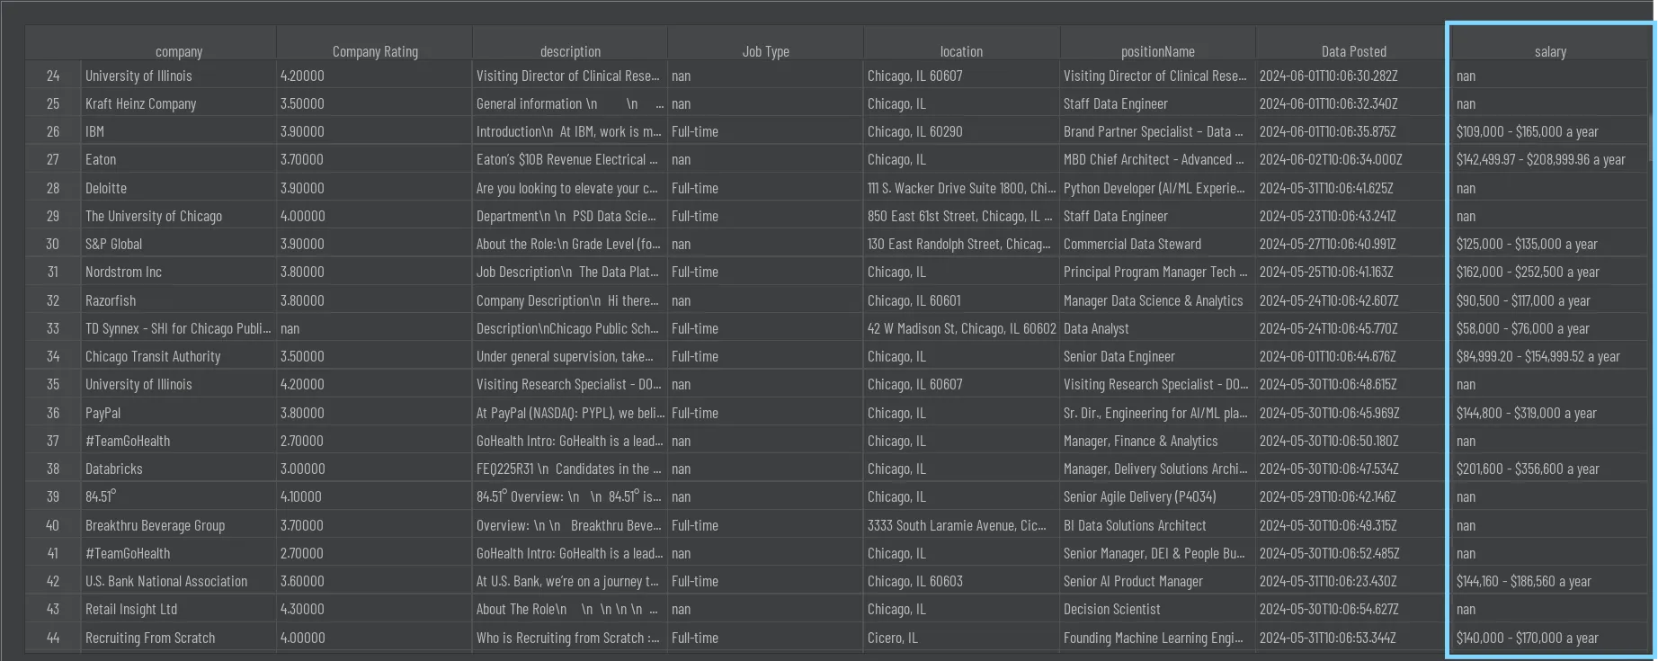
Task: Click the Chicago Transit Authority cell
Action: [x=178, y=356]
